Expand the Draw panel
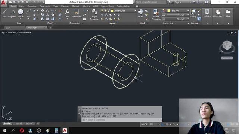 [x=20, y=23]
